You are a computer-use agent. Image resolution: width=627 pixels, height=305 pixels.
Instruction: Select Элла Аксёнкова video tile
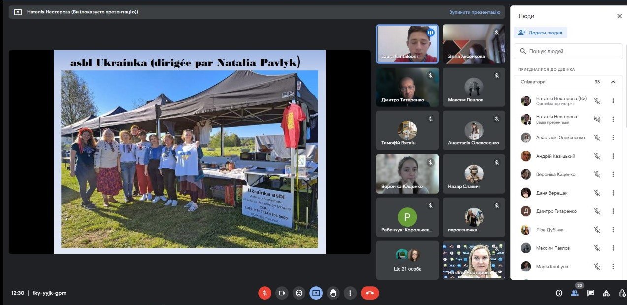[474, 44]
